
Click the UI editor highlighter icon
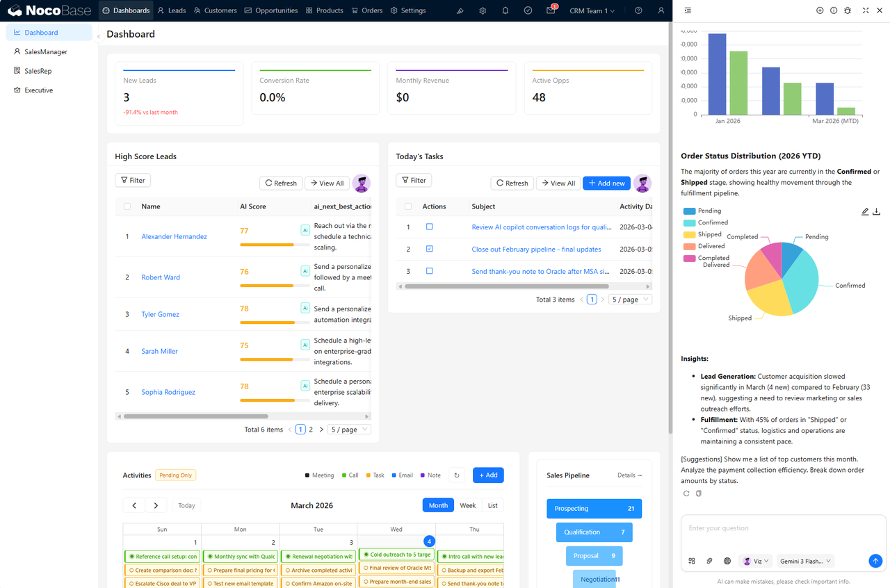tap(460, 10)
